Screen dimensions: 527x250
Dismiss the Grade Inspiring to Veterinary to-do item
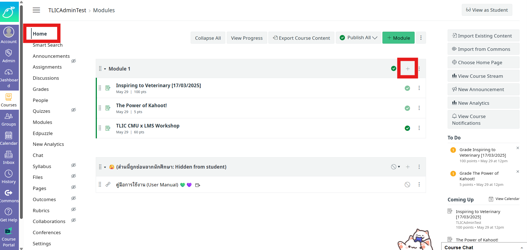(x=518, y=148)
